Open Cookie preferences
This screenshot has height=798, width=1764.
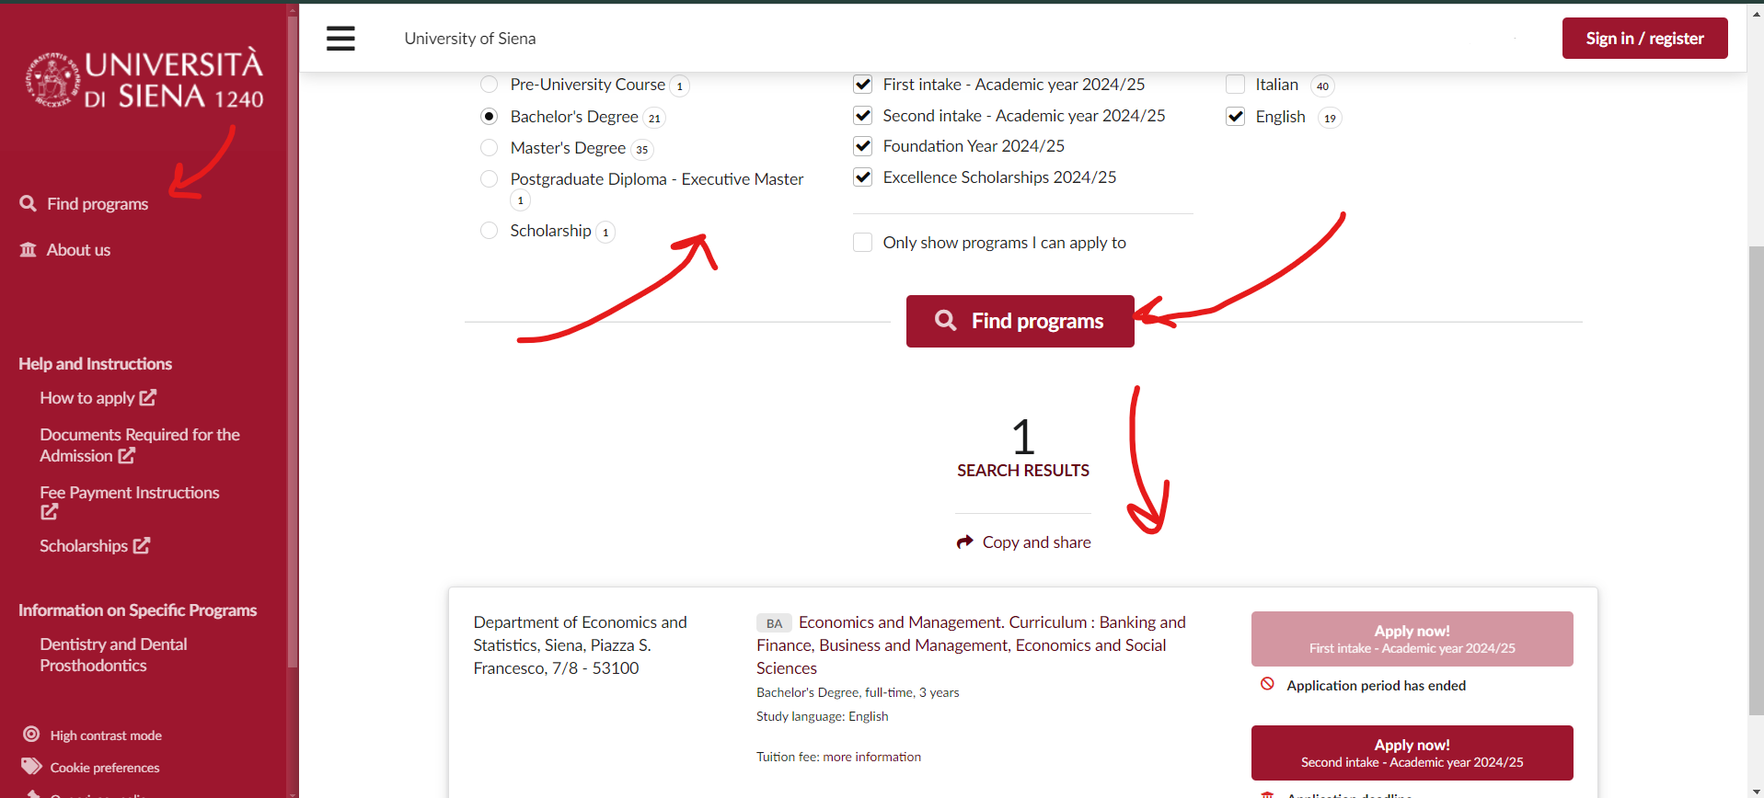pos(105,768)
